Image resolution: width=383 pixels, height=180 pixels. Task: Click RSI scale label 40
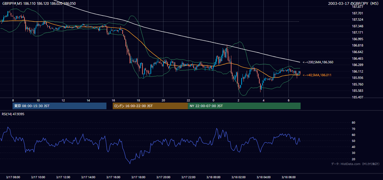(353, 147)
